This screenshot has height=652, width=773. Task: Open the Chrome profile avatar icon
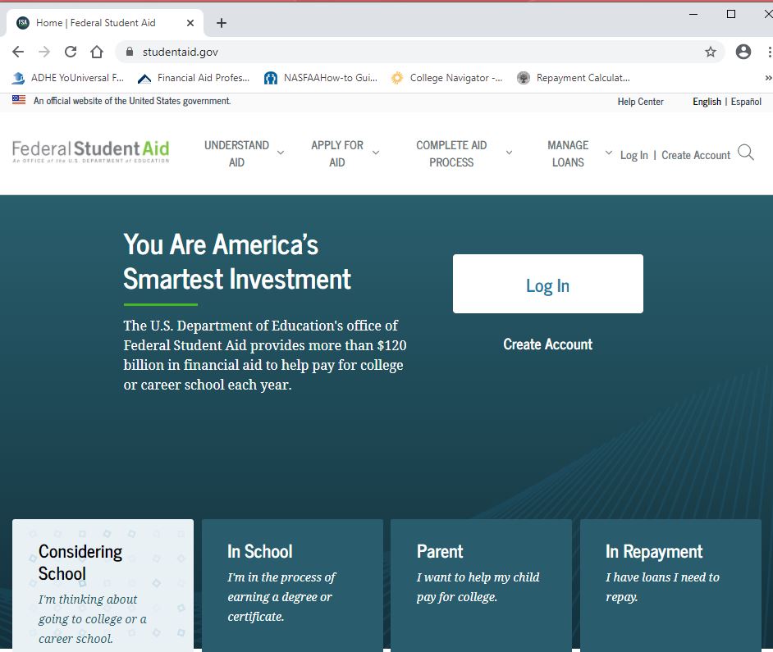(743, 51)
